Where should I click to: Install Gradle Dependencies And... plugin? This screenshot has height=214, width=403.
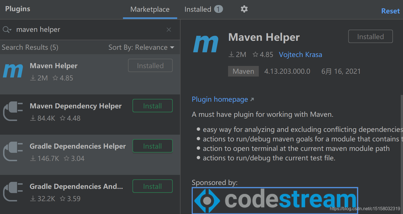[153, 186]
